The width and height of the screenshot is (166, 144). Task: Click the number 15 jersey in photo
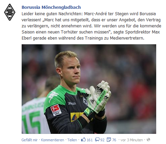(x=31, y=122)
